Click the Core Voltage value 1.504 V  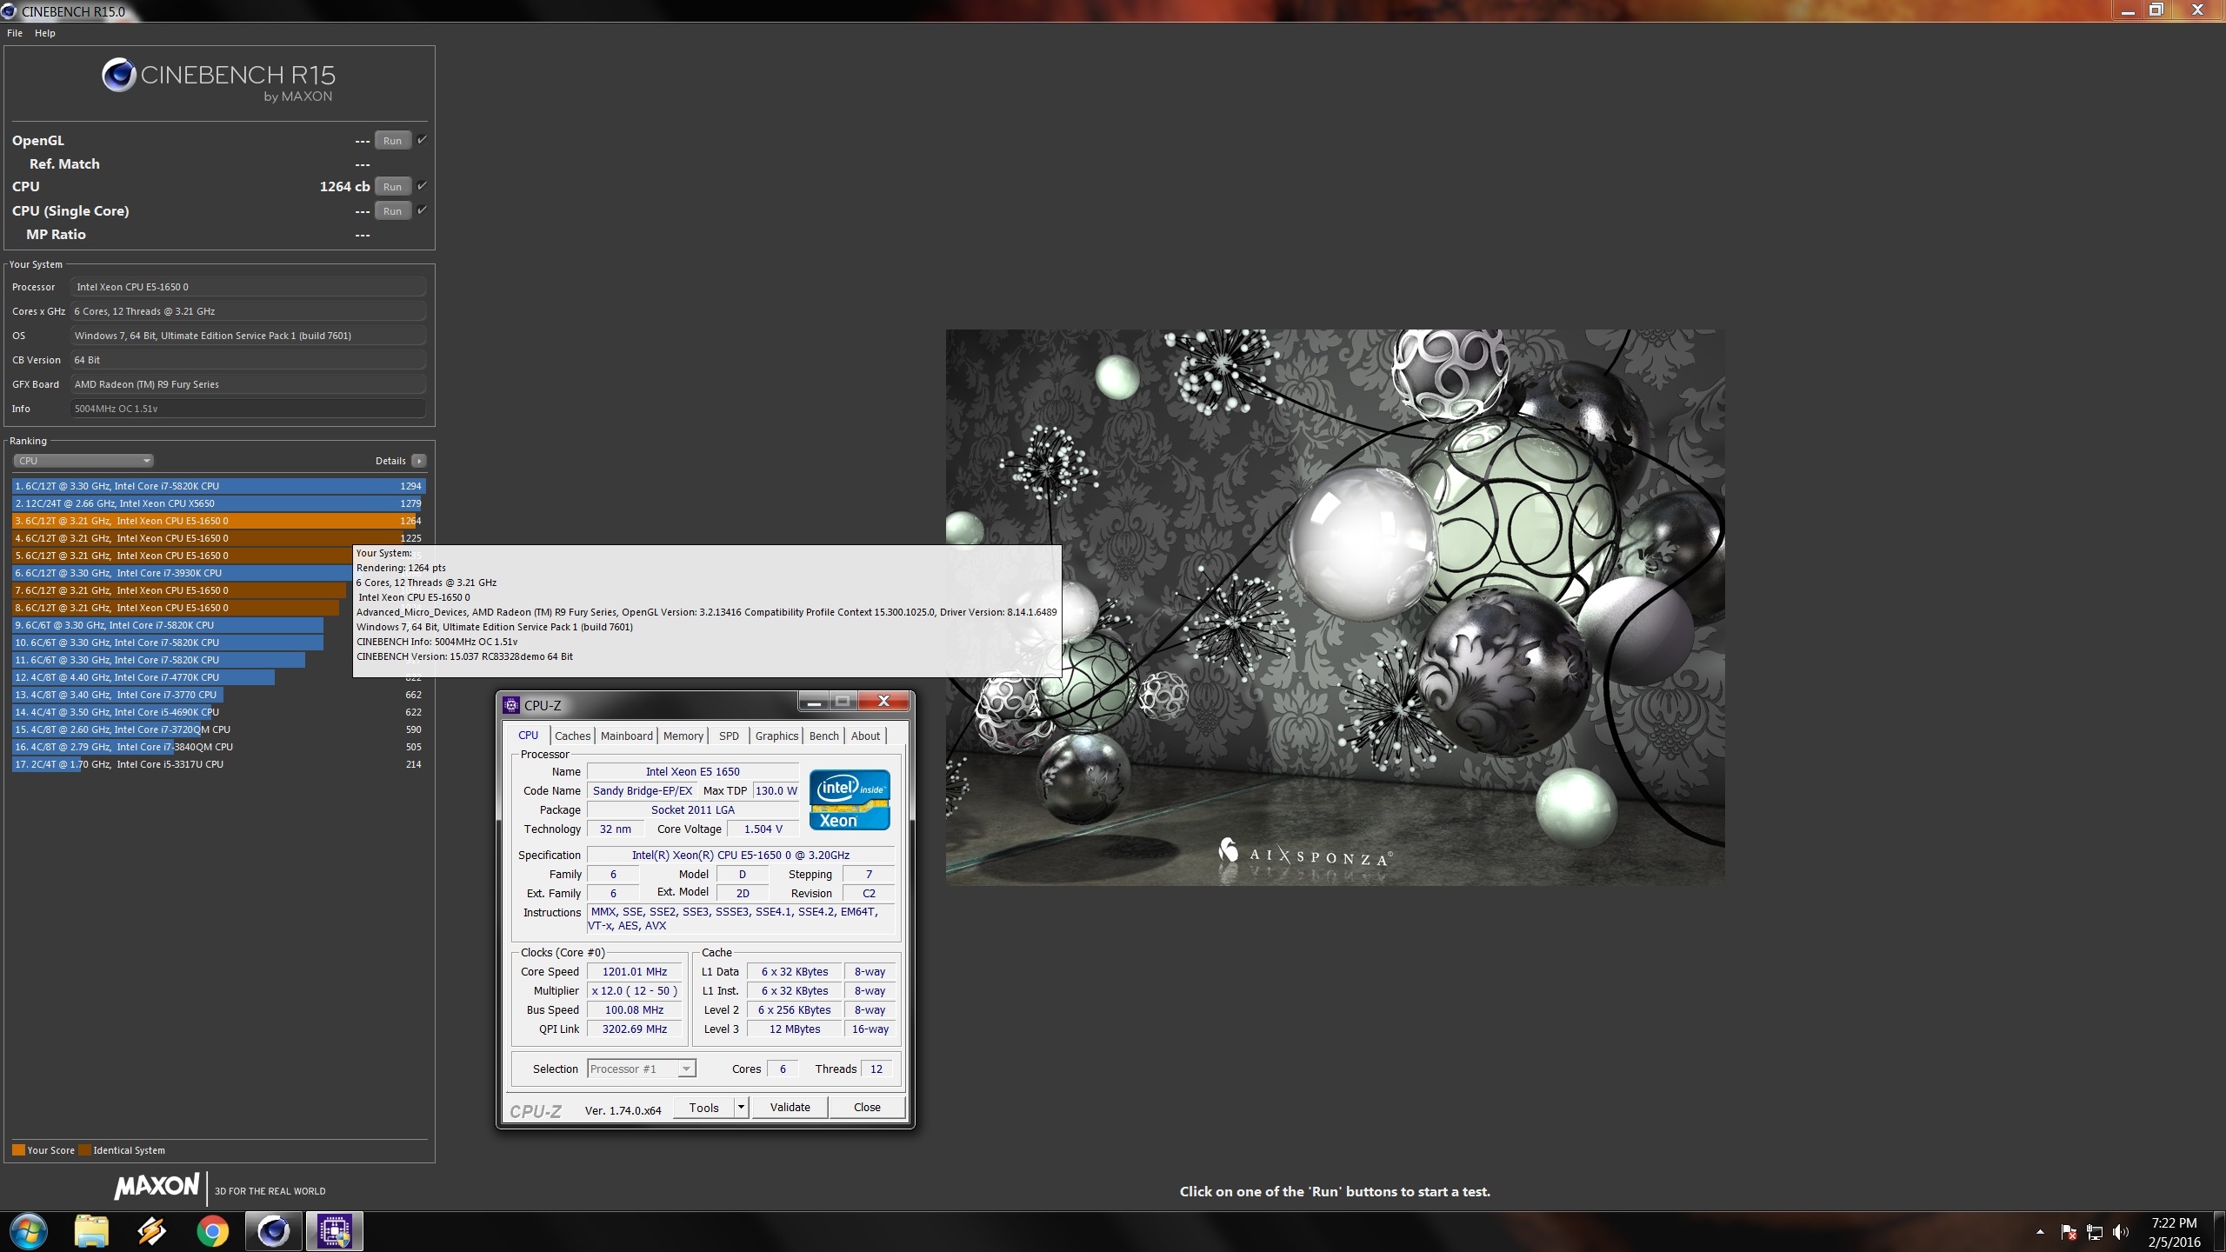click(x=763, y=829)
